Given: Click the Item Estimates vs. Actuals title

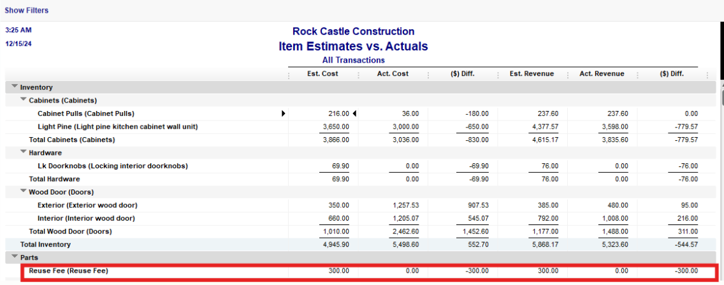Looking at the screenshot, I should 353,47.
